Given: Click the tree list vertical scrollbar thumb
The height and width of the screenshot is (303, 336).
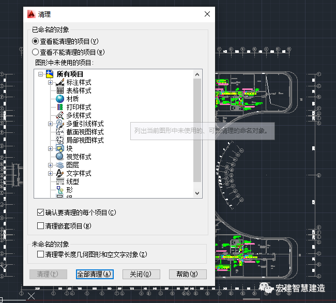Looking at the screenshot, I should click(x=197, y=130).
